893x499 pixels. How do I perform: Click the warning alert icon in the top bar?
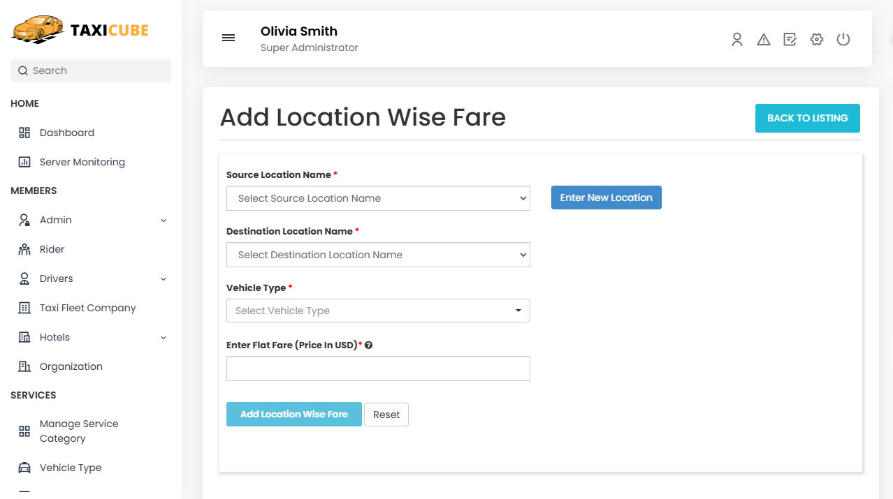(x=763, y=40)
